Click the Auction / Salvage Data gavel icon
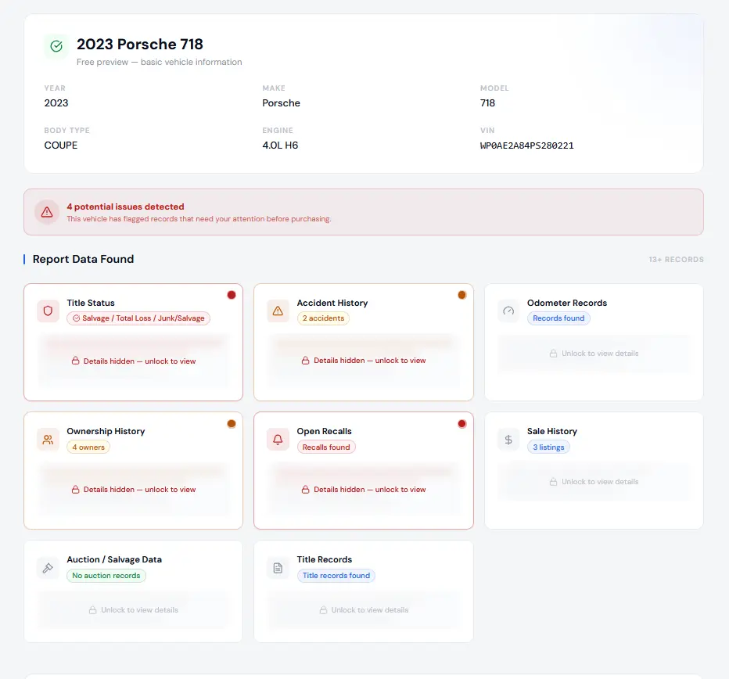The width and height of the screenshot is (729, 679). (x=48, y=568)
